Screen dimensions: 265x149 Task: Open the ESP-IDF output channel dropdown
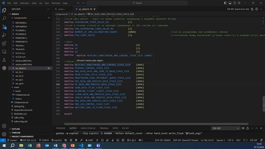(x=226, y=128)
